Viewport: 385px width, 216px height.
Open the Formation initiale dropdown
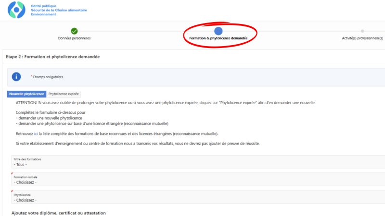[x=198, y=180]
